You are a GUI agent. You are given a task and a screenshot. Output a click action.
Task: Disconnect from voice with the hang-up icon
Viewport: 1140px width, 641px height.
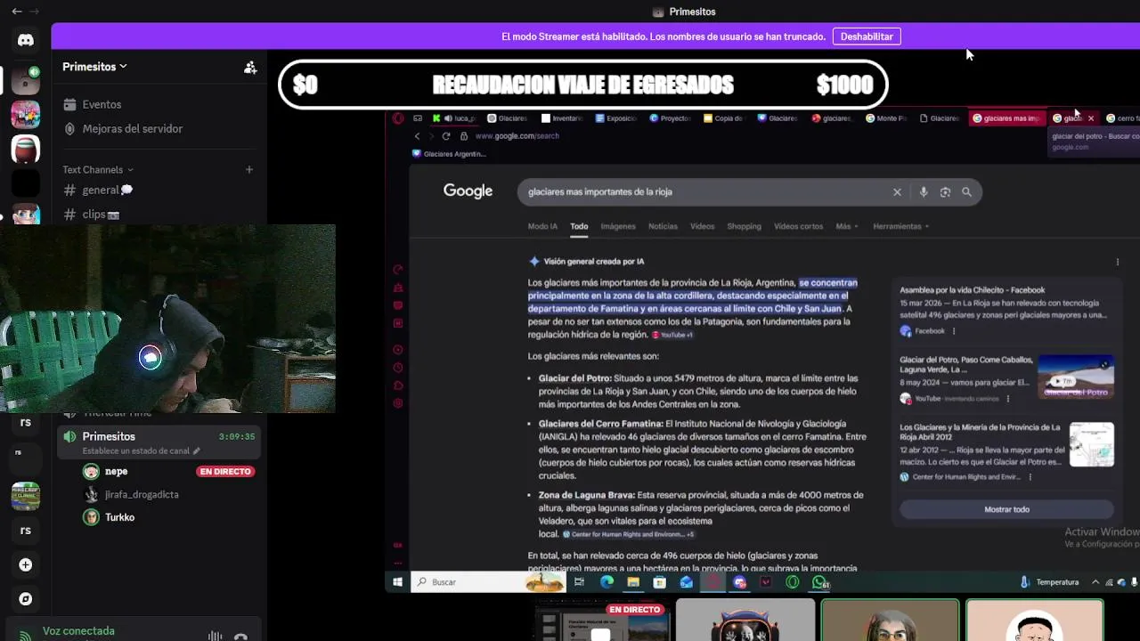240,636
